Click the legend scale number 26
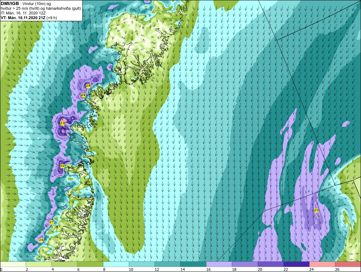 337,269
